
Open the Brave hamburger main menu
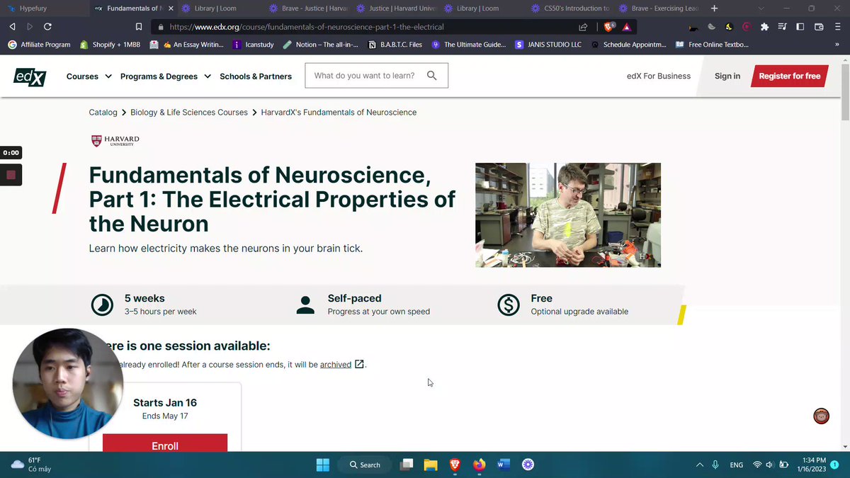tap(837, 27)
